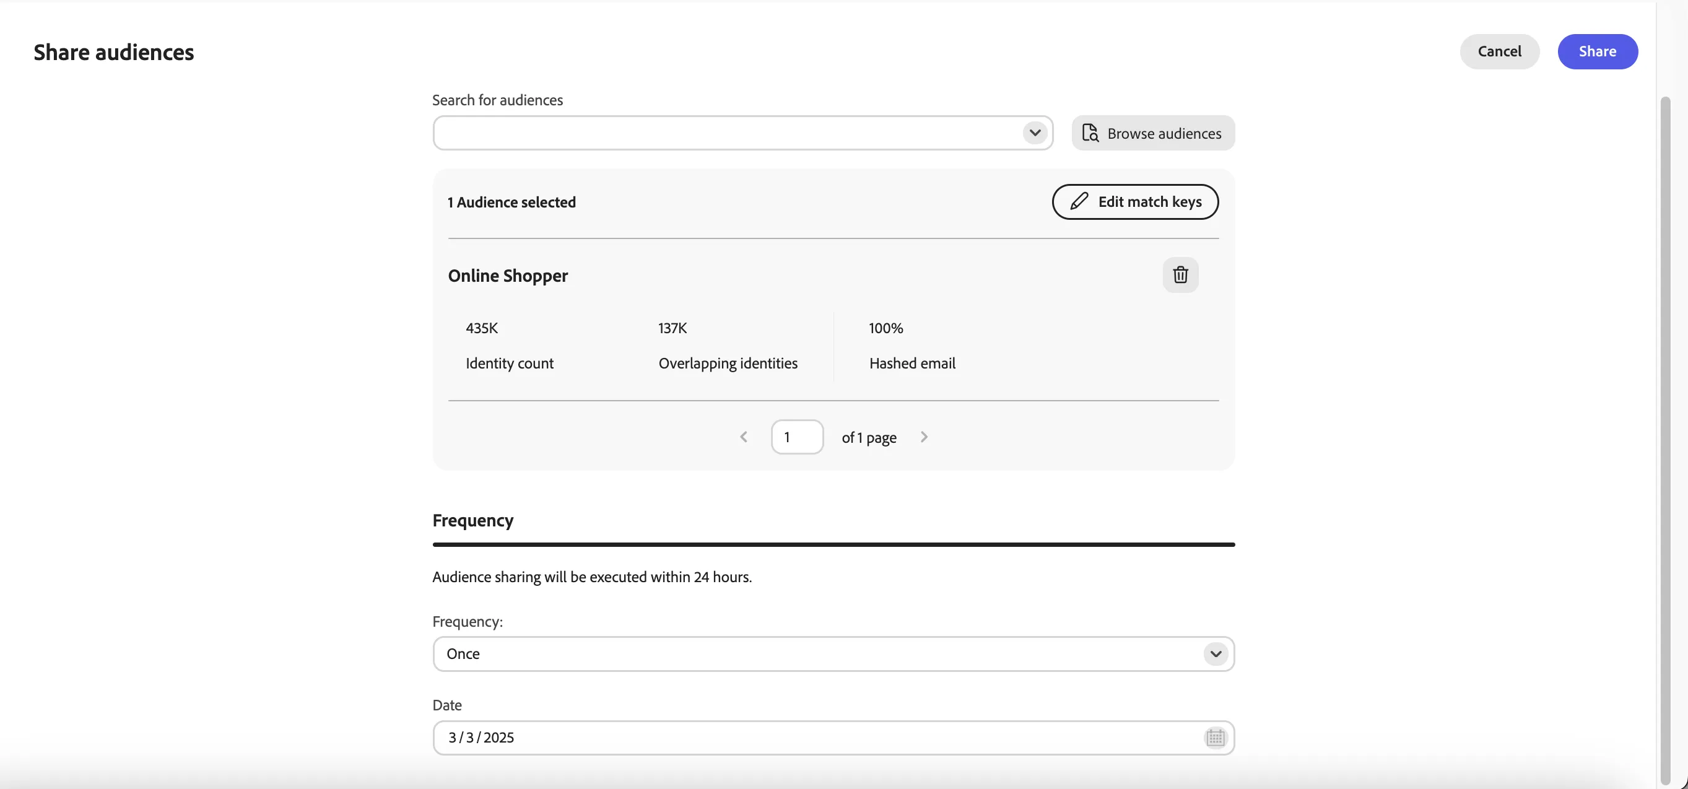Open Browse audiences
This screenshot has width=1688, height=789.
pyautogui.click(x=1153, y=133)
